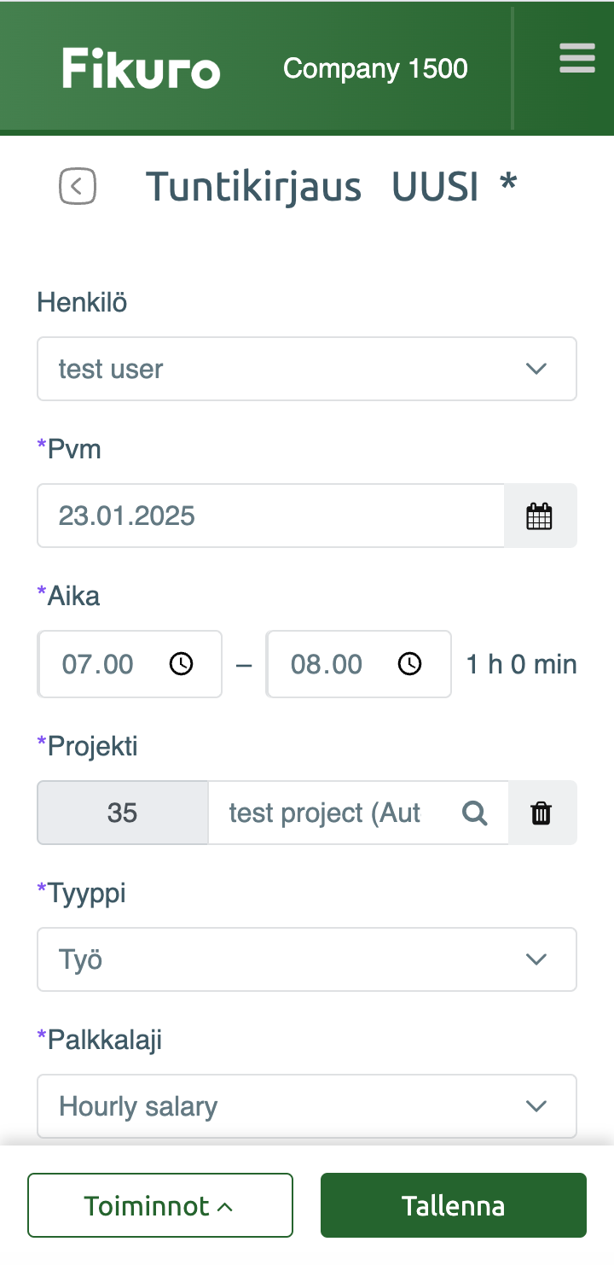Clear project with the trash icon
This screenshot has height=1265, width=614.
(x=542, y=813)
